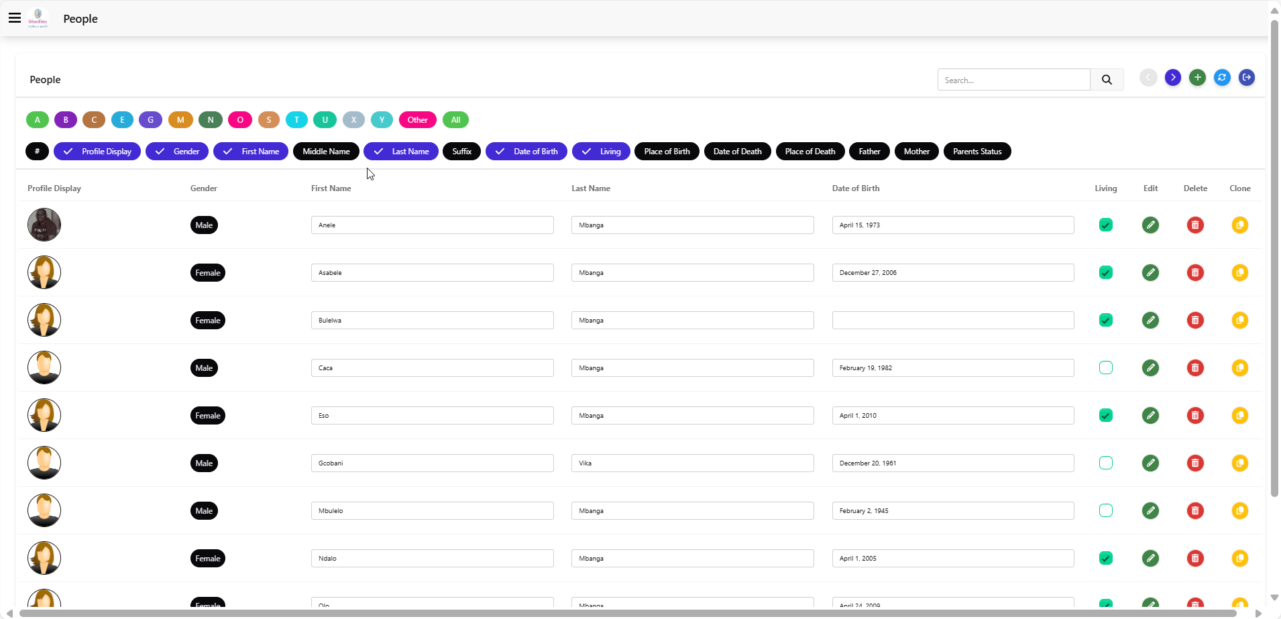Filter people by letter G
Screen dimensions: 1281x619
pos(150,120)
